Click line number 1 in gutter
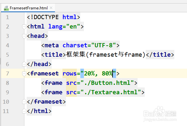 click(x=7, y=17)
